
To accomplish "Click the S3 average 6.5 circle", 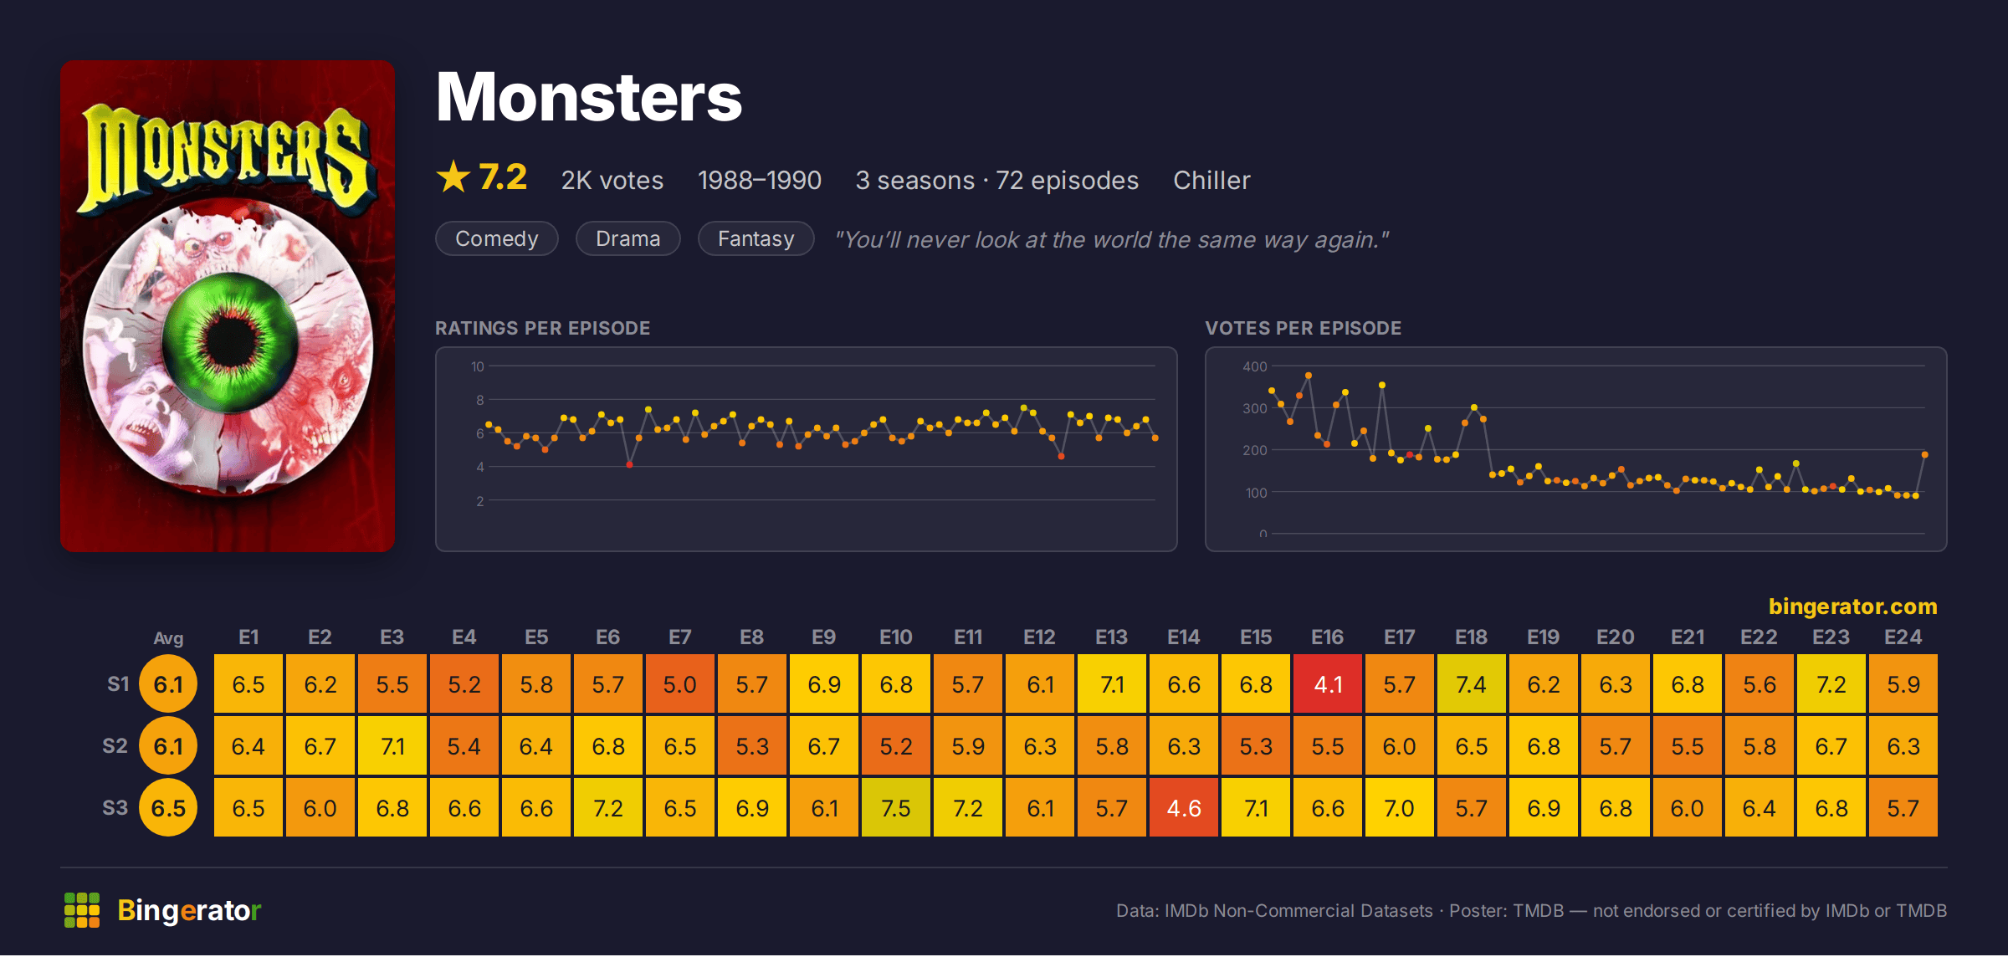I will (x=168, y=808).
